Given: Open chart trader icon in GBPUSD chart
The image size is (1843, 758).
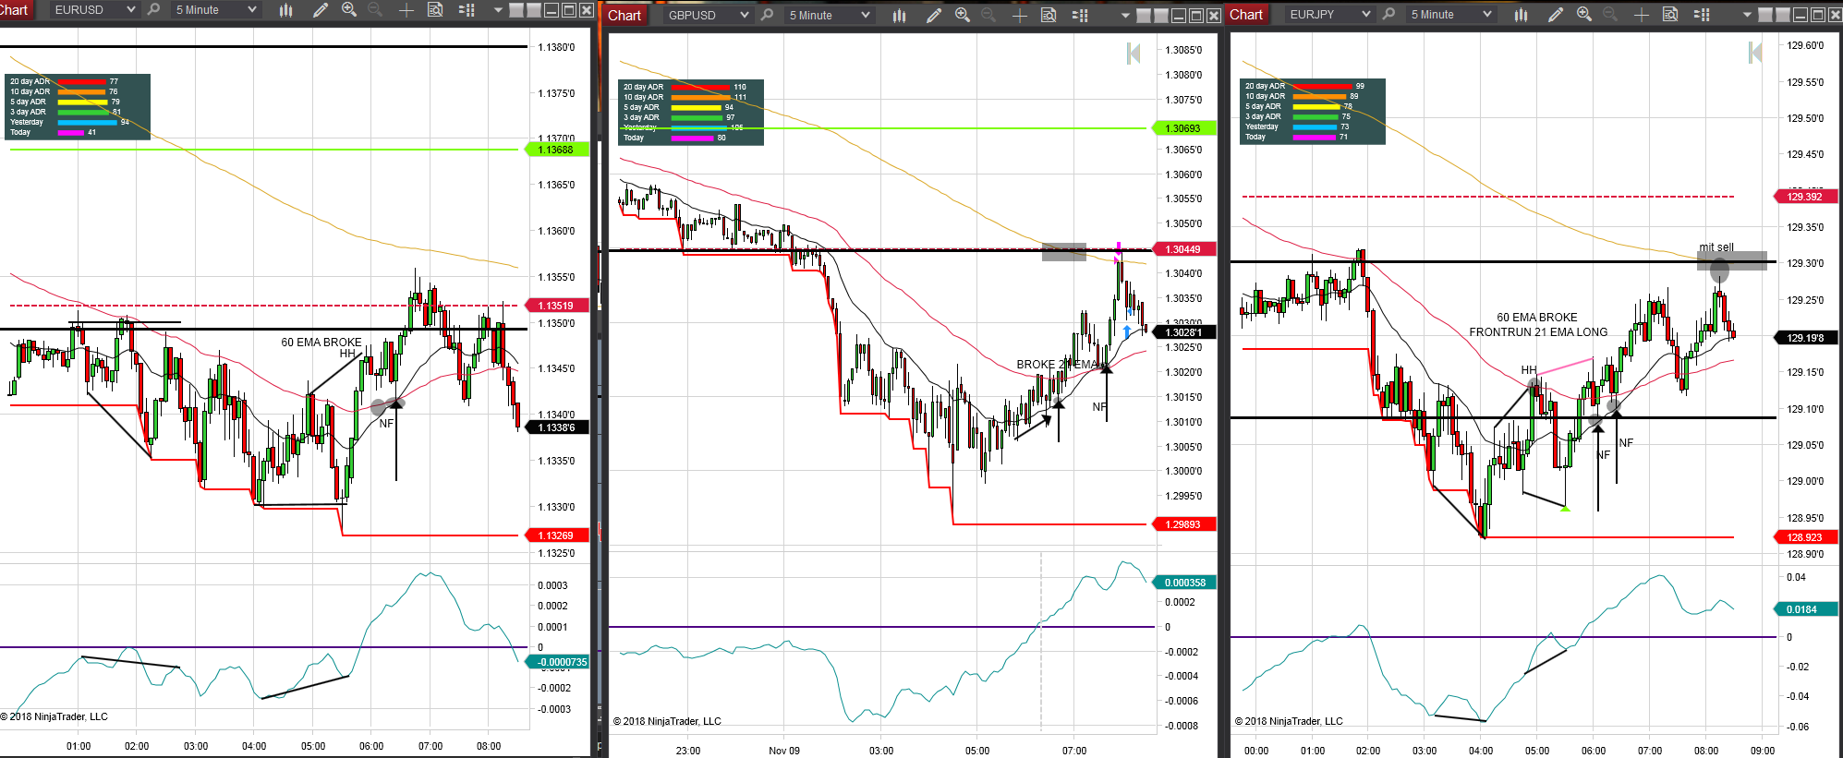Looking at the screenshot, I should [x=1080, y=15].
